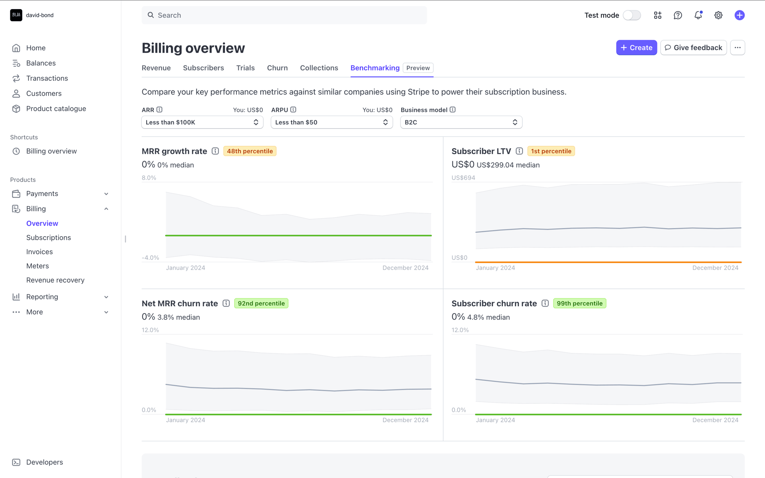The image size is (765, 478).
Task: Switch to the Subscribers tab
Action: [204, 68]
